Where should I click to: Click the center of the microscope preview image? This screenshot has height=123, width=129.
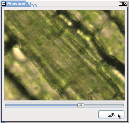click(x=64, y=55)
